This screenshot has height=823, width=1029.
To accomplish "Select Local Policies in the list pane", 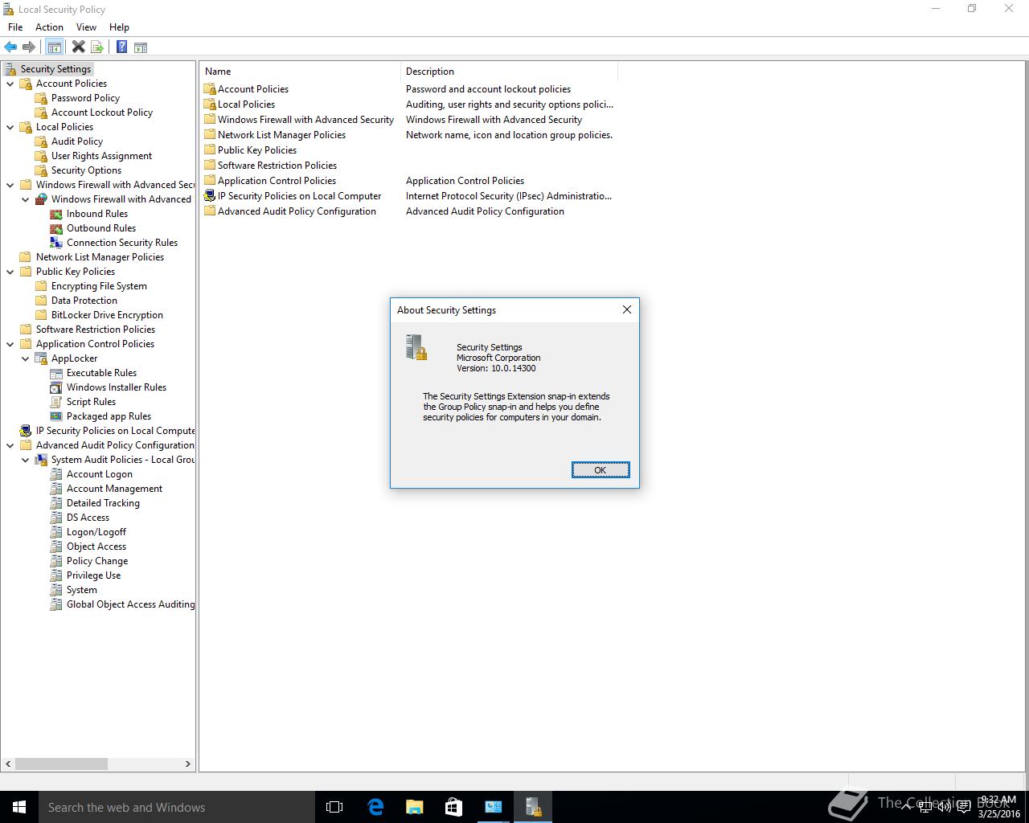I will point(246,104).
